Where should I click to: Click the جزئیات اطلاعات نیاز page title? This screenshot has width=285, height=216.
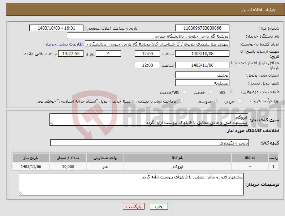point(258,10)
